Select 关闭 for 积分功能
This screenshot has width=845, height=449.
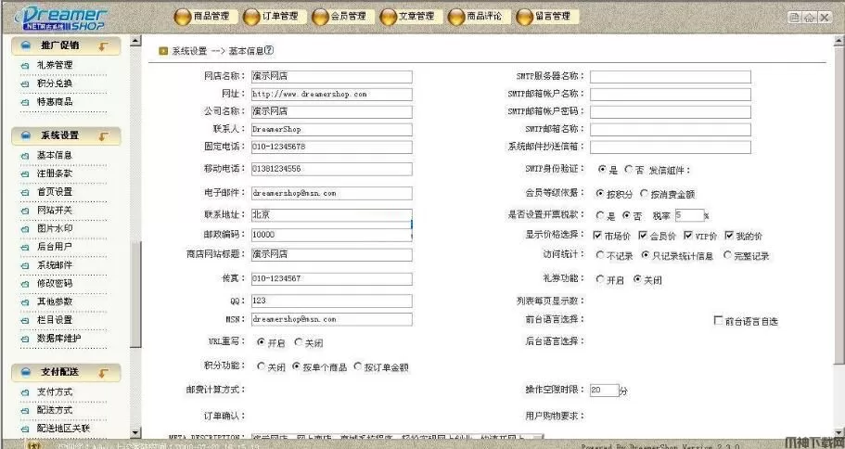click(x=262, y=366)
